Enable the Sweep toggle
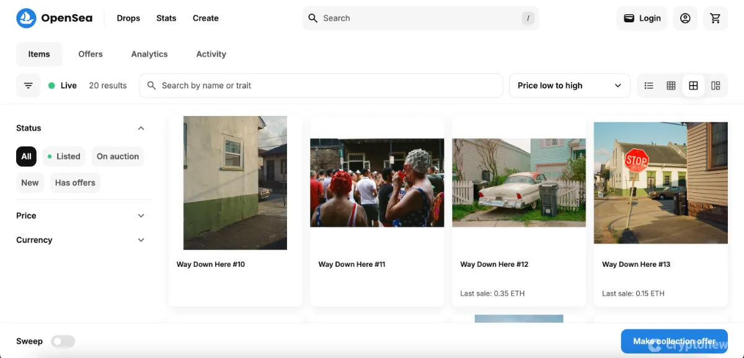This screenshot has height=358, width=744. (x=63, y=341)
